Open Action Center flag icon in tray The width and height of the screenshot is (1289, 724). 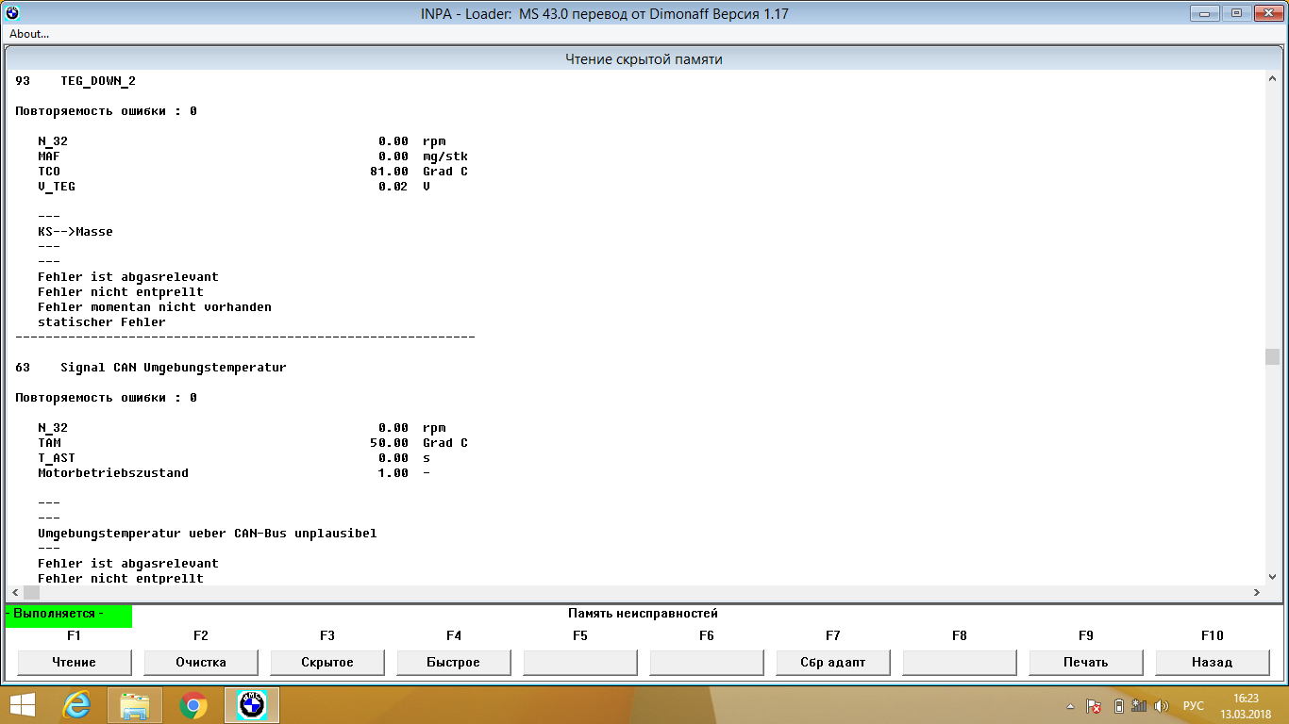pos(1094,706)
